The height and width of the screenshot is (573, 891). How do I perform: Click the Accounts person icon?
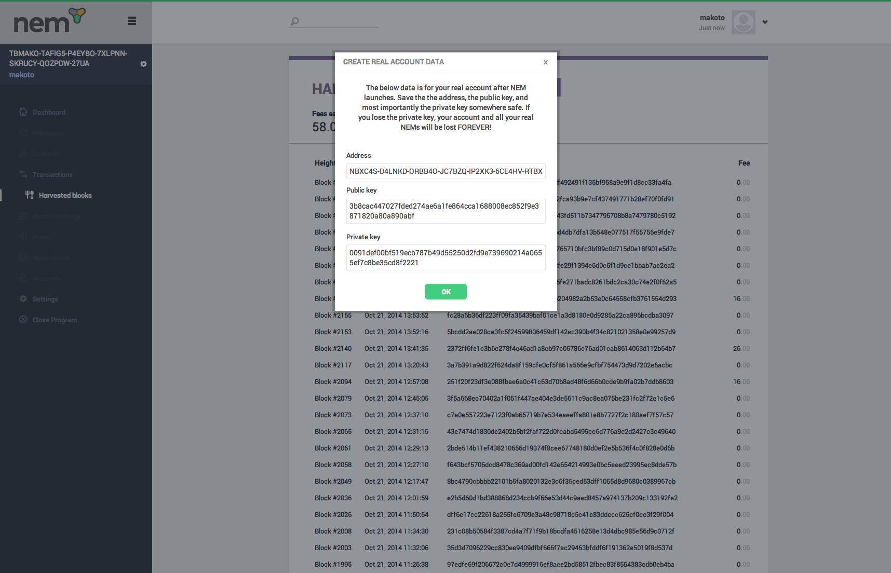pos(23,278)
